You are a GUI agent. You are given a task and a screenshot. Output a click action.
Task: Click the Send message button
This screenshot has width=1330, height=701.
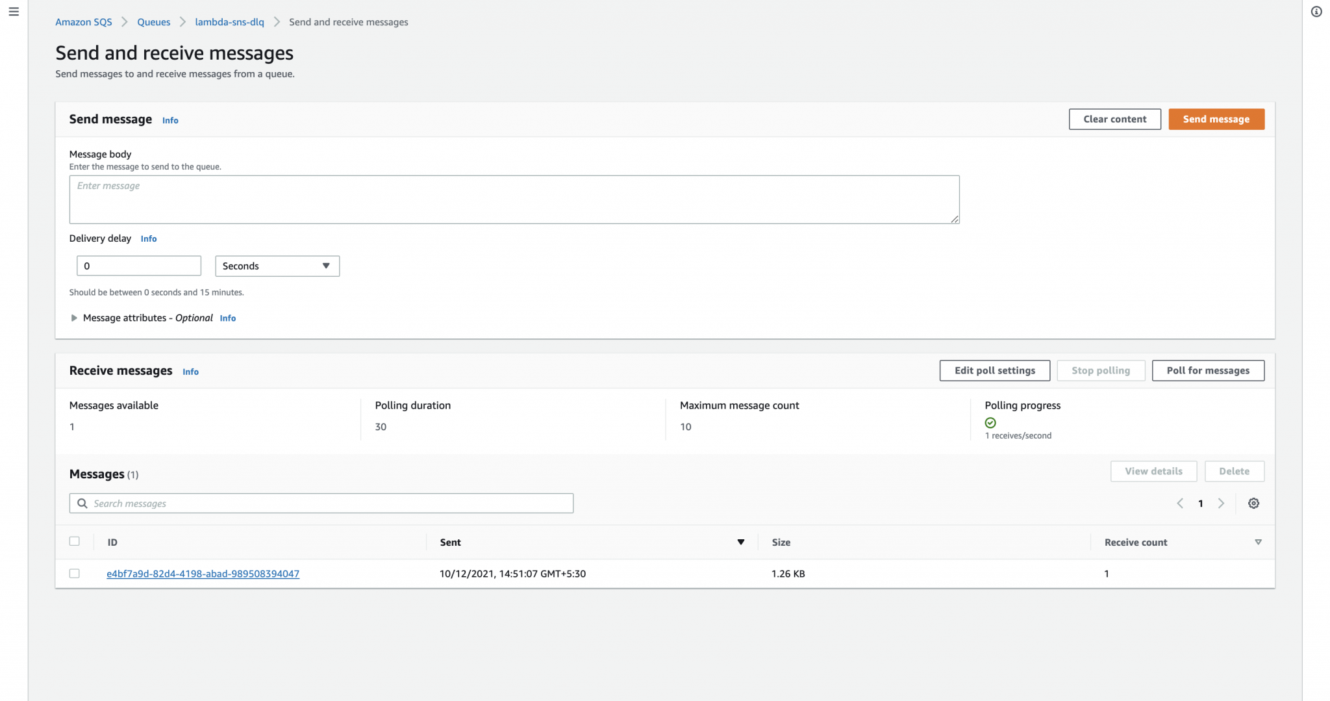tap(1216, 119)
